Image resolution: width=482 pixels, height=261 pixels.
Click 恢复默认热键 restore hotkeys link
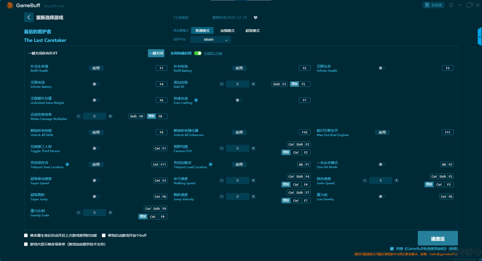[213, 53]
